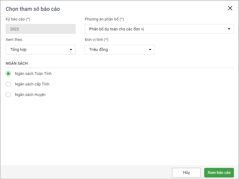
Task: Select the Ngân sách Toàn Tỉnh radio button
Action: coord(8,74)
